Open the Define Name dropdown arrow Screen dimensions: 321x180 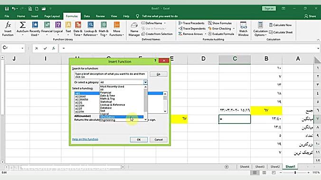(165, 23)
